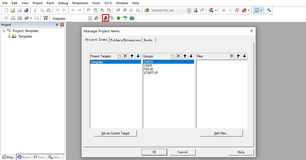The width and height of the screenshot is (306, 160).
Task: Select STARTUP group in Groups list
Action: click(x=168, y=73)
